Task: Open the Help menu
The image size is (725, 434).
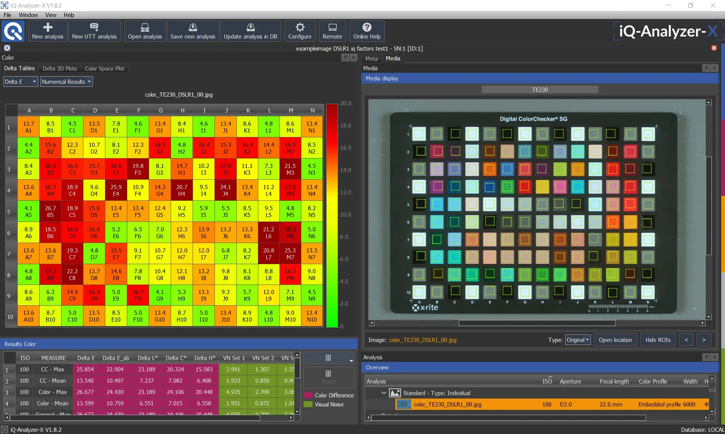Action: 69,15
